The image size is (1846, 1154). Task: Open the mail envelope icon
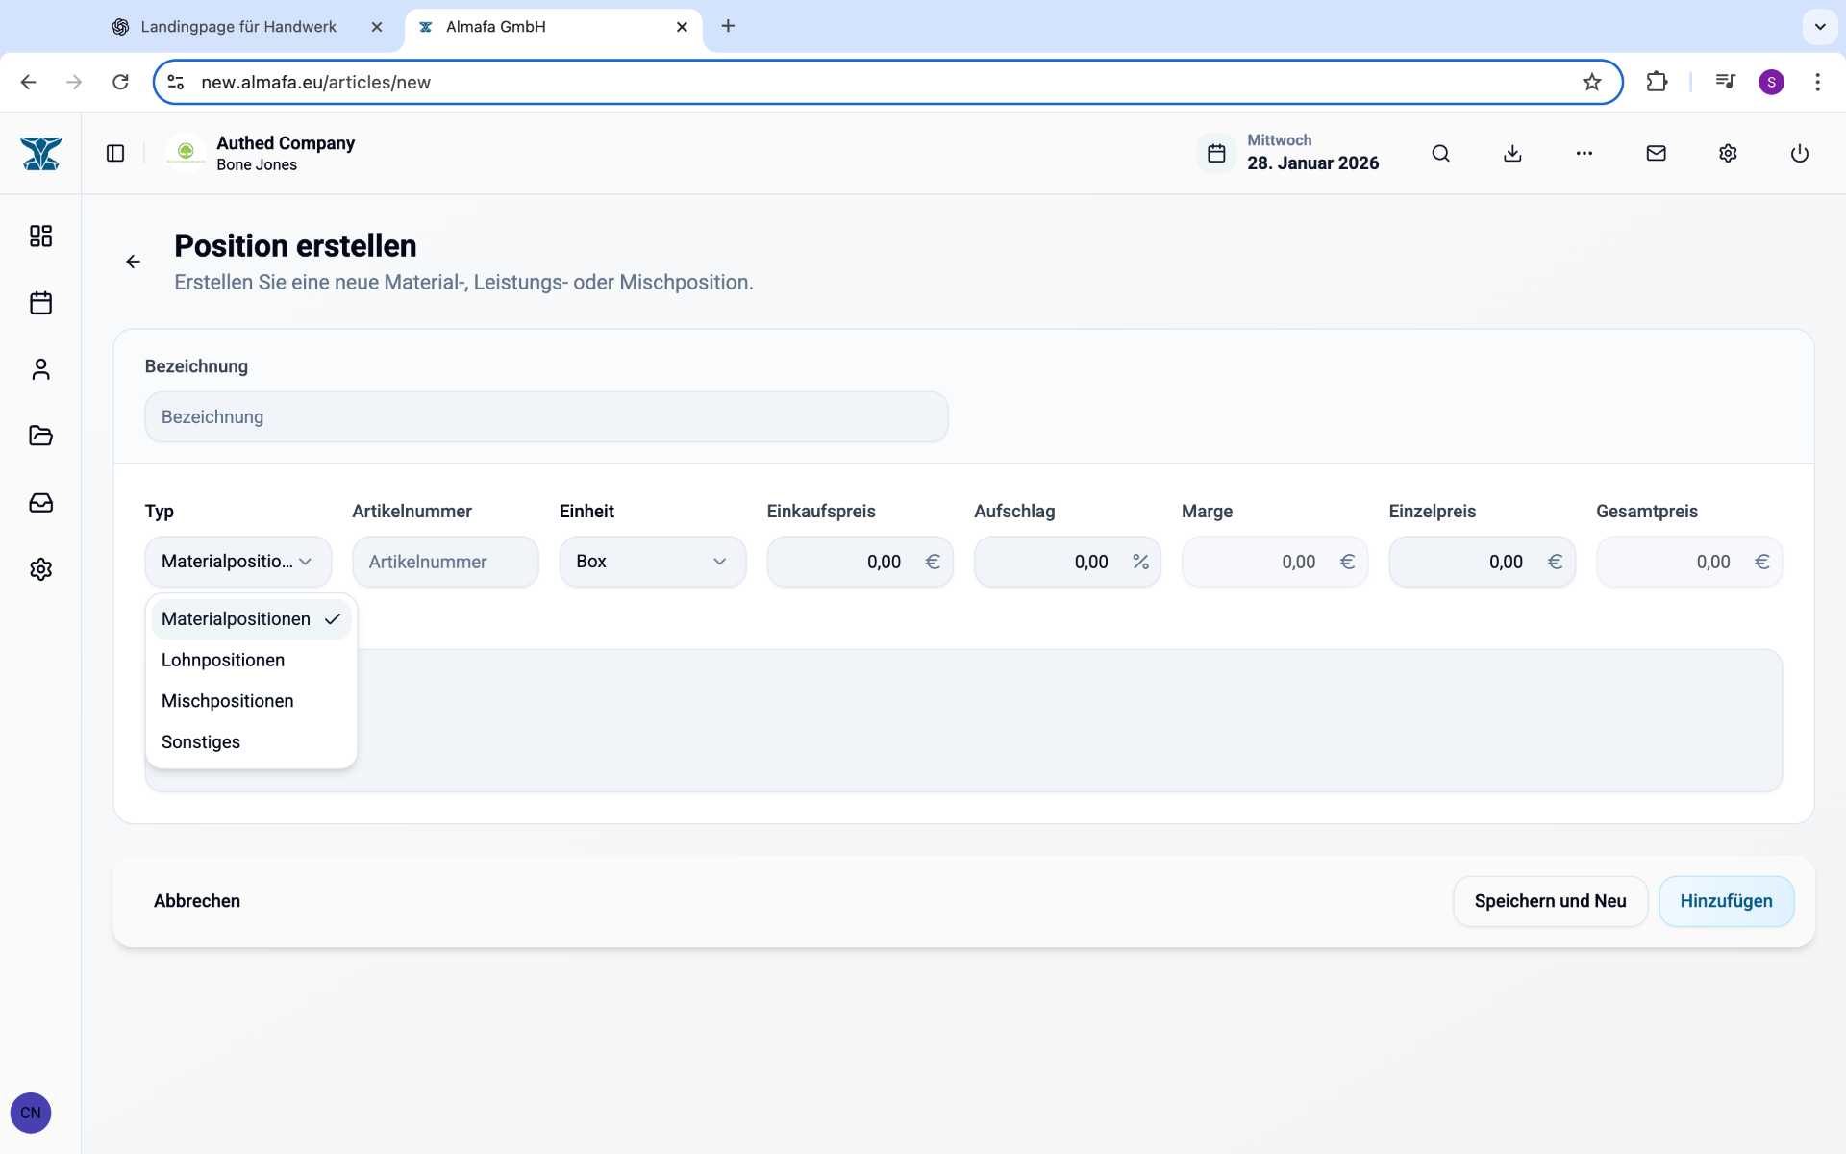[x=1656, y=154]
